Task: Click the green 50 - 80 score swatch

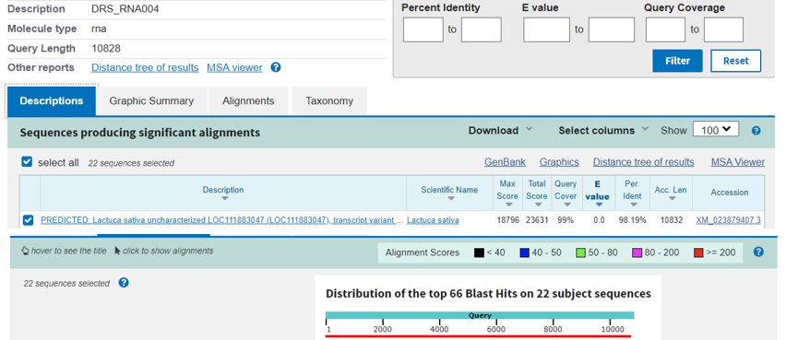Action: (x=581, y=252)
